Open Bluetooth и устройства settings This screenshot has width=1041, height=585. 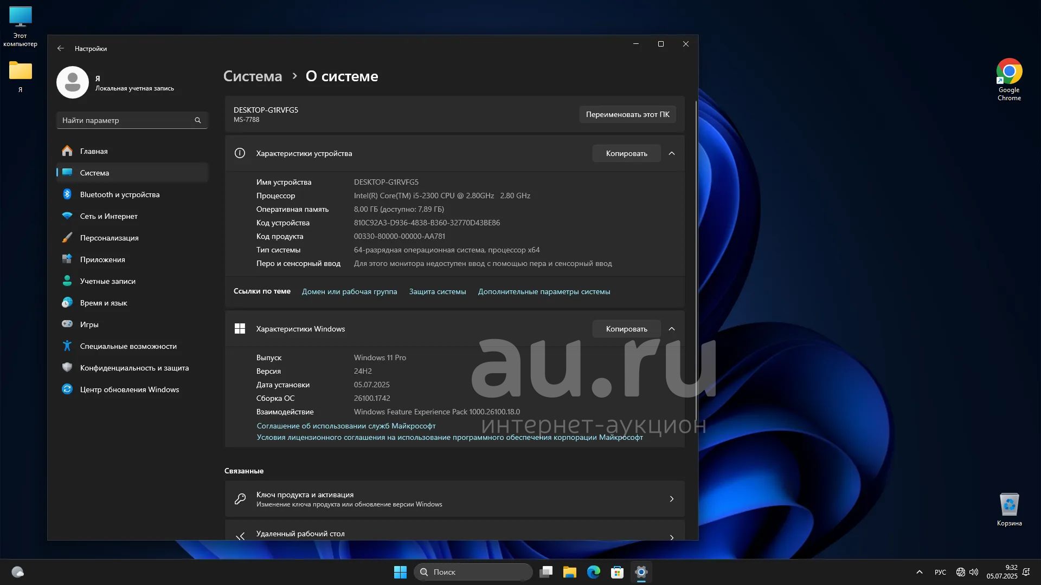tap(132, 194)
